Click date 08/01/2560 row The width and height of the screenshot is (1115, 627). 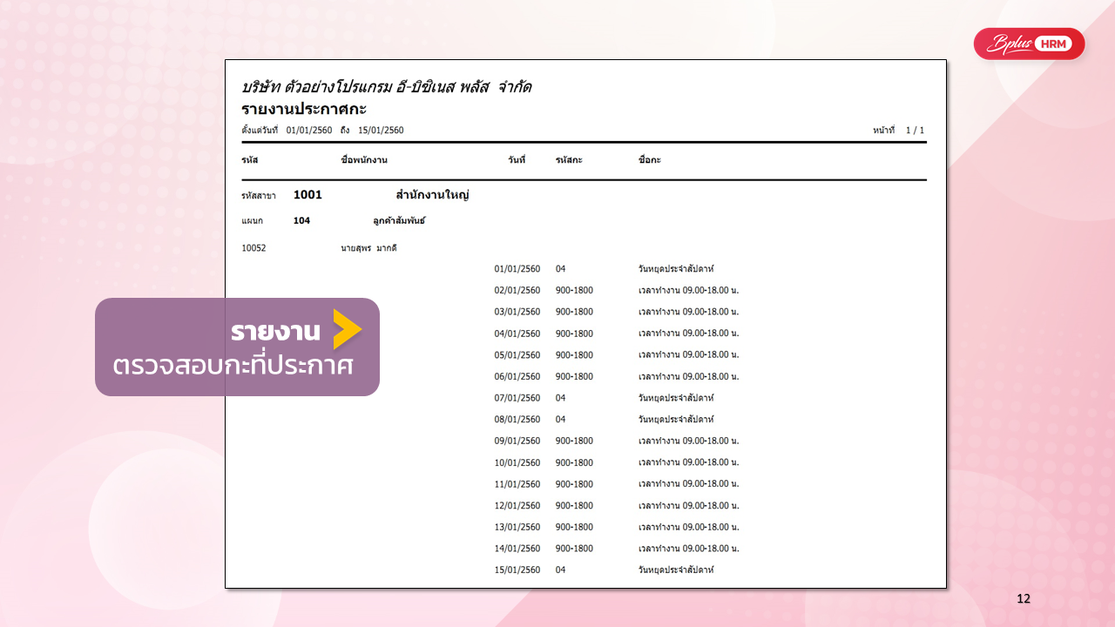(517, 419)
